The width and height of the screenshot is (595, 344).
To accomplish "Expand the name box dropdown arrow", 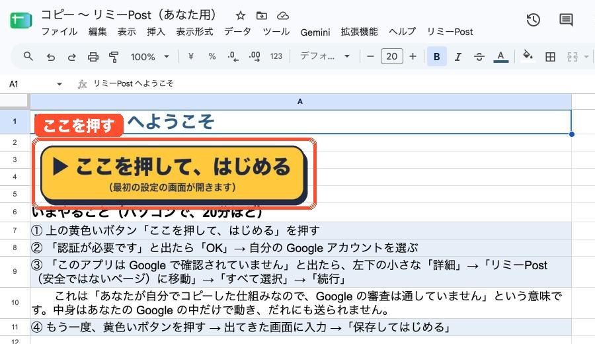I will click(59, 84).
